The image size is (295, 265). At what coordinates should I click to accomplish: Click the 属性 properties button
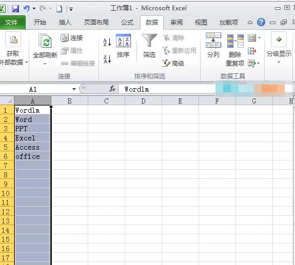[x=71, y=51]
